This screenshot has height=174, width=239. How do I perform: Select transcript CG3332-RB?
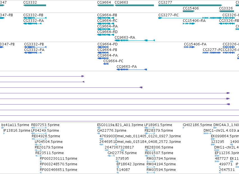[x=35, y=18]
